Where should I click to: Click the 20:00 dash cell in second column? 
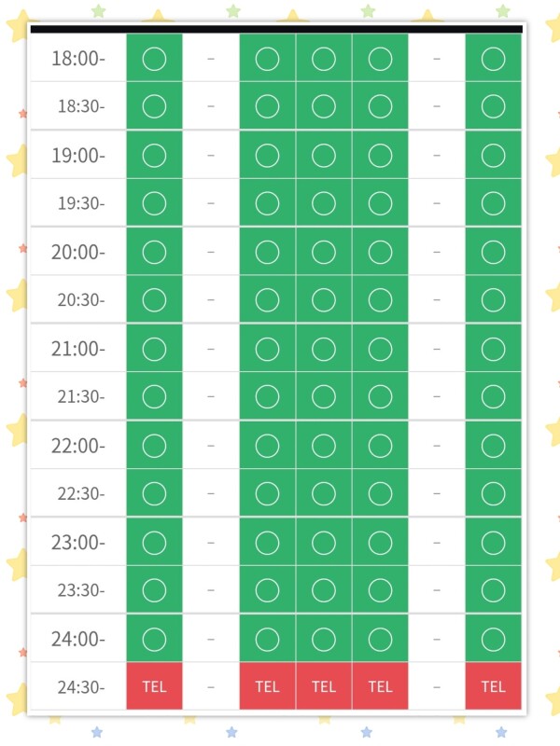(211, 252)
